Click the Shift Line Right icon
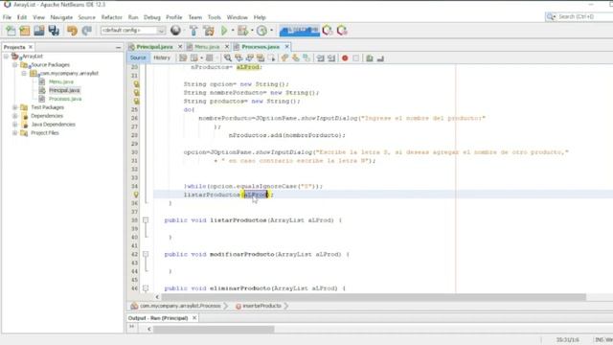Screen dimensions: 613x345 (x=331, y=58)
